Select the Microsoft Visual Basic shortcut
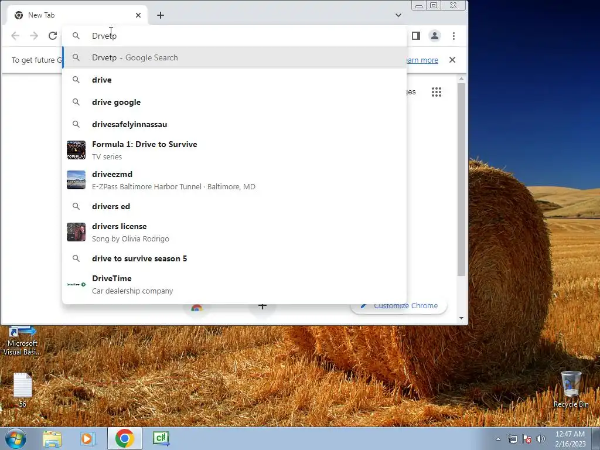Screen dimensions: 600x450 22,340
